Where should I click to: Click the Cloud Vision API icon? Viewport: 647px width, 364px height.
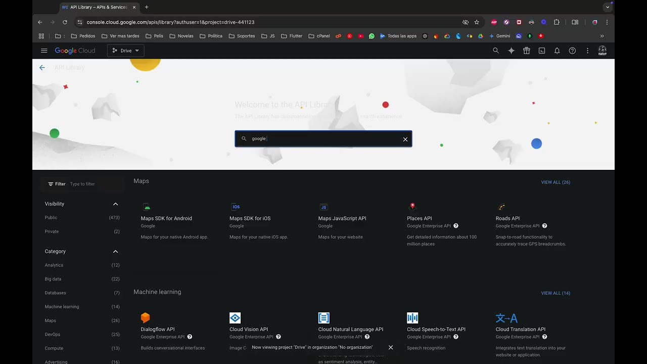point(235,317)
